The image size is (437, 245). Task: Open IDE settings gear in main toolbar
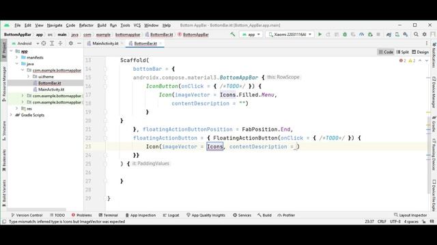tap(424, 35)
